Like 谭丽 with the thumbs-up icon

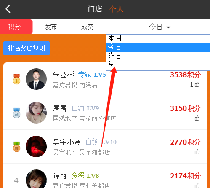tap(197, 185)
